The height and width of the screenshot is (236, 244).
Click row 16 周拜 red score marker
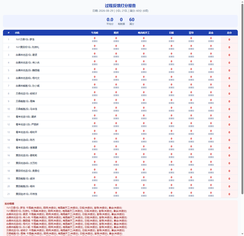coord(116,154)
